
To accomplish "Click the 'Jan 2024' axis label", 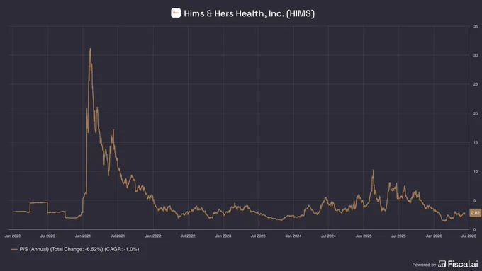I will (293, 236).
